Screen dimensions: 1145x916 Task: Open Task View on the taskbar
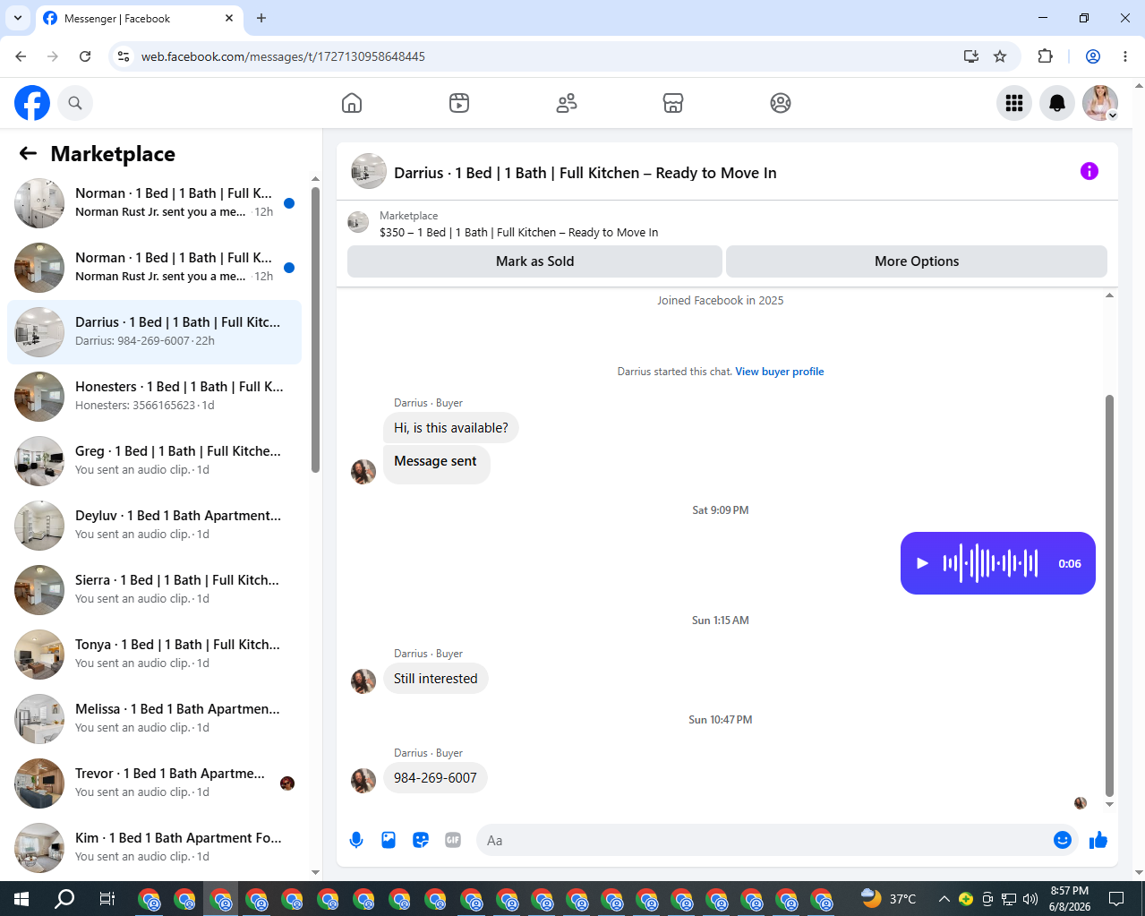(x=107, y=898)
